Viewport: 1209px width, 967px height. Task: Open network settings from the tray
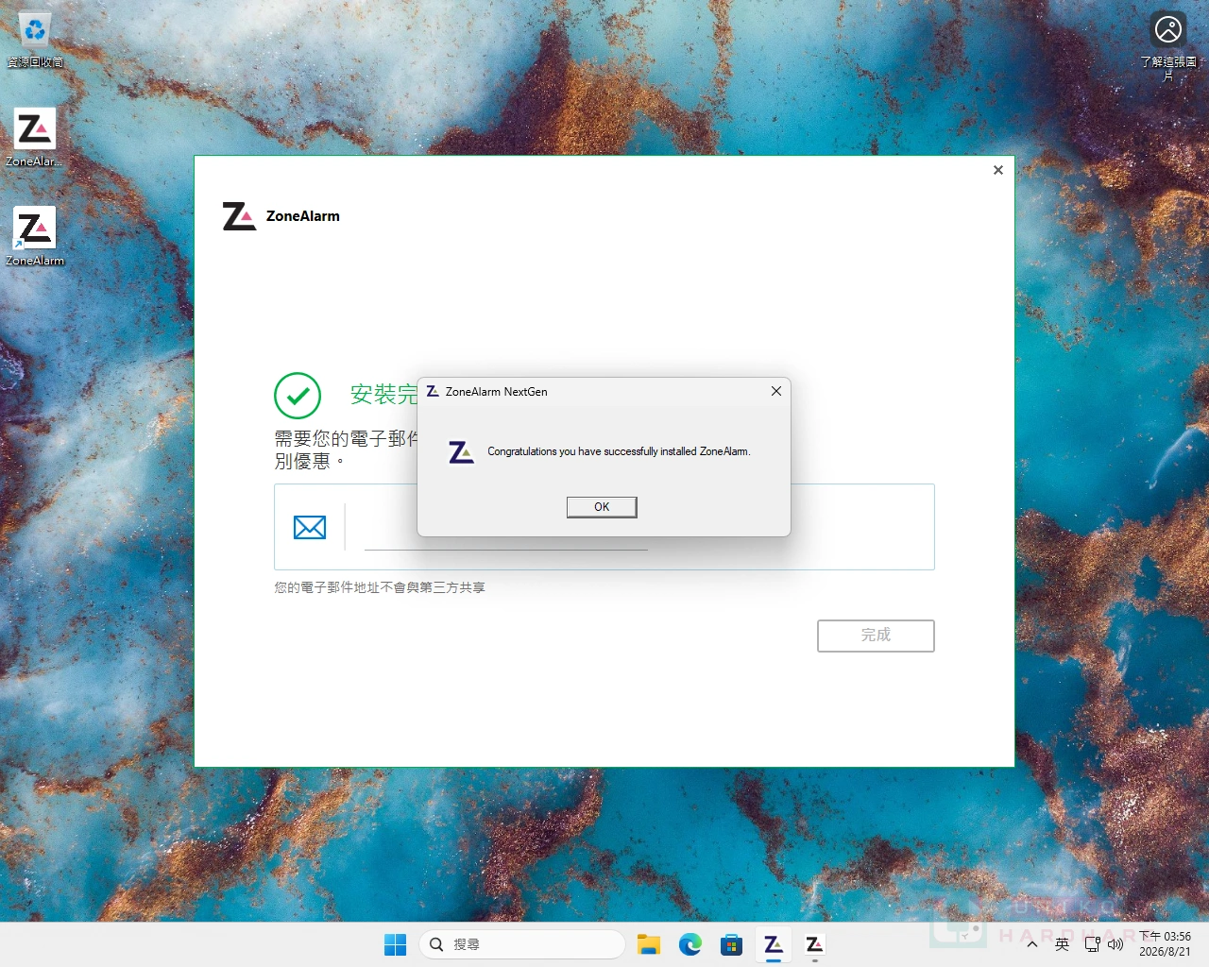tap(1093, 944)
